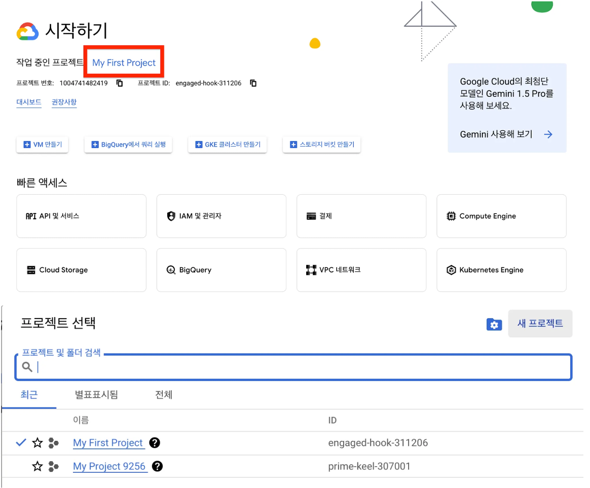Click the Google Cloud logo icon
The image size is (590, 488).
(x=27, y=31)
